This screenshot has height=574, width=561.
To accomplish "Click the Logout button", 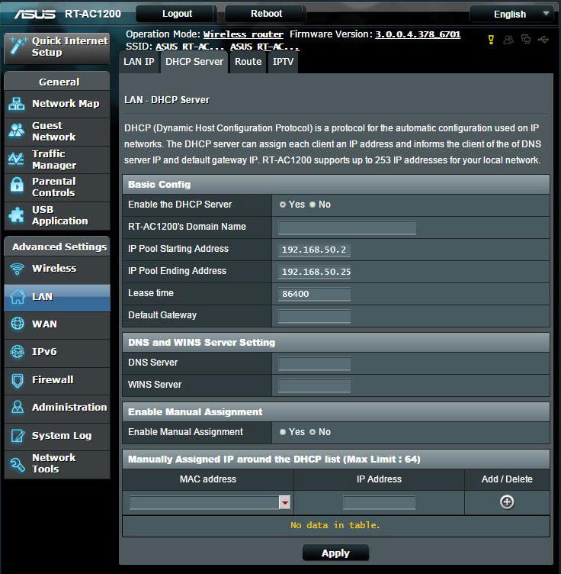I will (x=177, y=14).
